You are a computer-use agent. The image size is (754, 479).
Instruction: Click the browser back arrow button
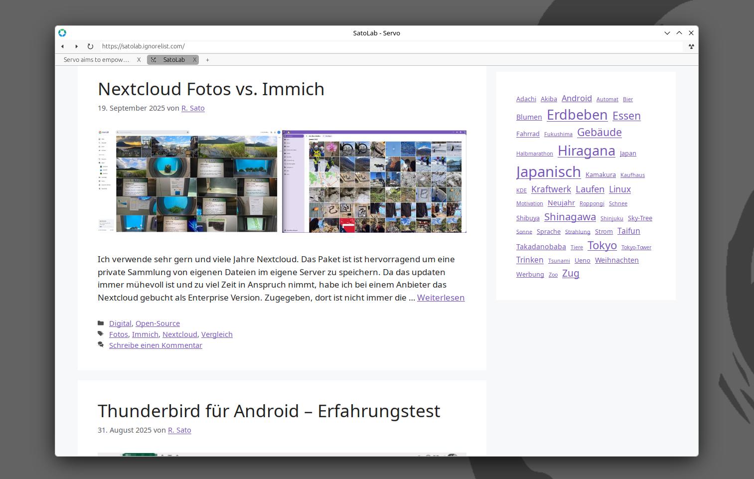62,46
